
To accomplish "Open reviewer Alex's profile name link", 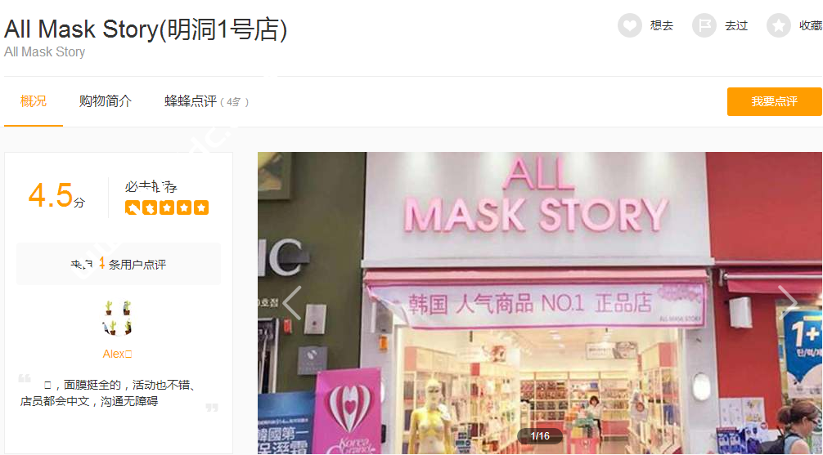I will pos(117,355).
